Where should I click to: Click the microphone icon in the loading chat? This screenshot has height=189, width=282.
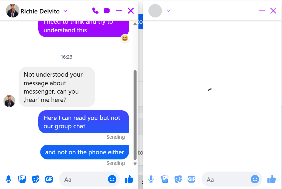click(x=151, y=179)
